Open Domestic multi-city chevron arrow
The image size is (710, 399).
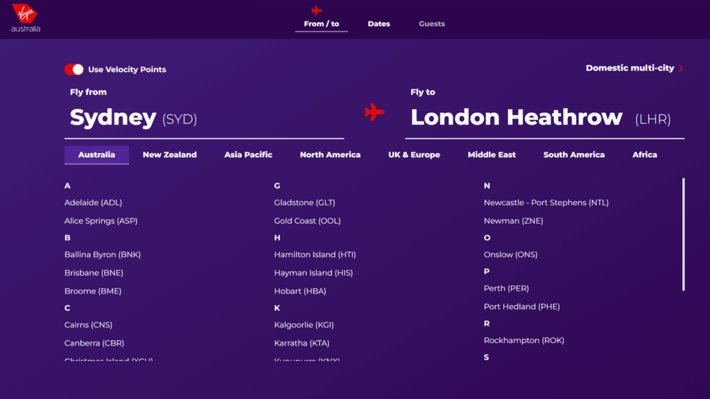681,69
